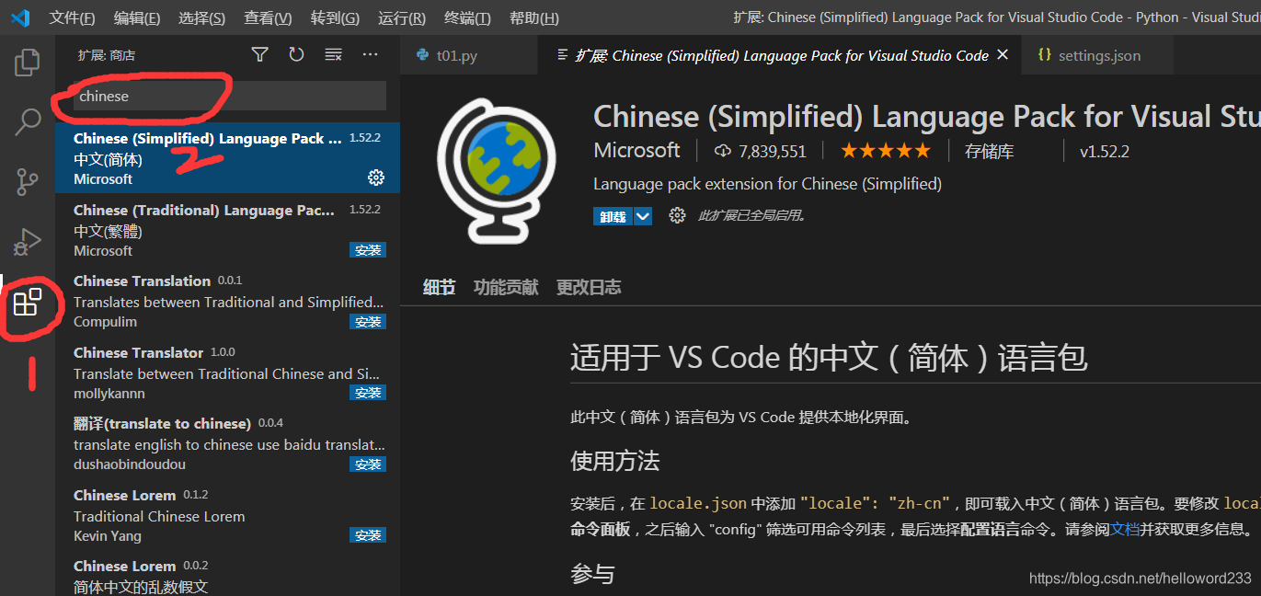Click the download count 7,839,551
This screenshot has height=596, width=1261.
coord(760,151)
